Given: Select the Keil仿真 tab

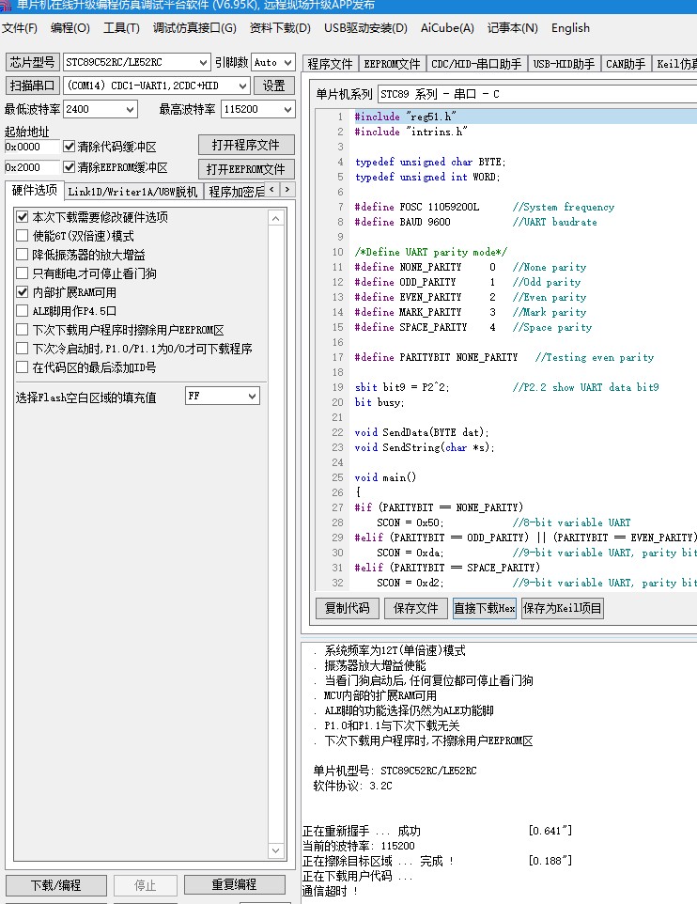Looking at the screenshot, I should pos(675,63).
